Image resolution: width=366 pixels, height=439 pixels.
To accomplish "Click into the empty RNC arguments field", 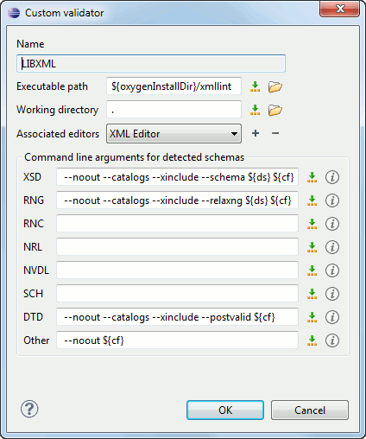I will coord(177,223).
